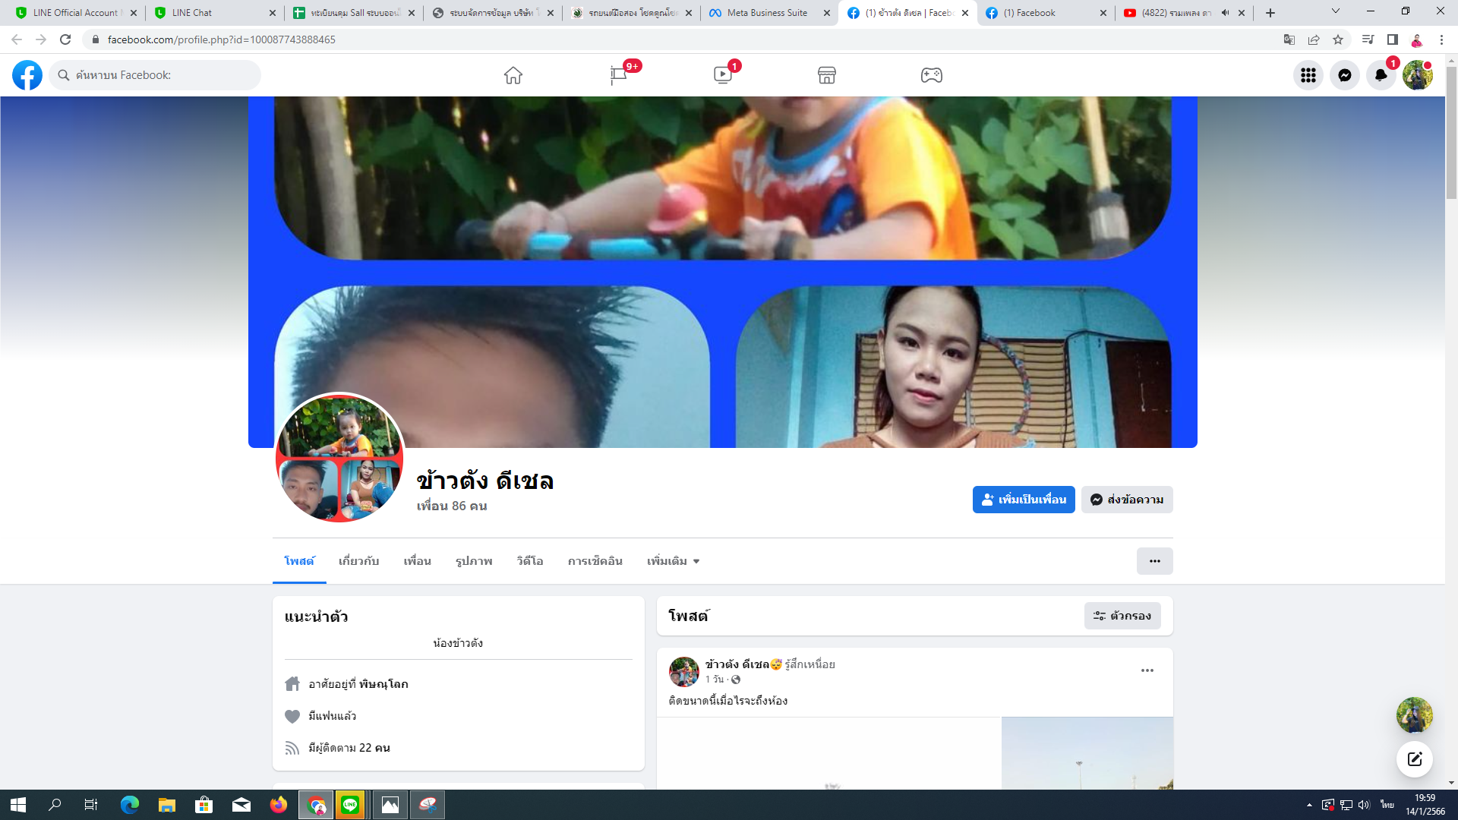Open the notifications bell
The height and width of the screenshot is (820, 1458).
[1381, 75]
